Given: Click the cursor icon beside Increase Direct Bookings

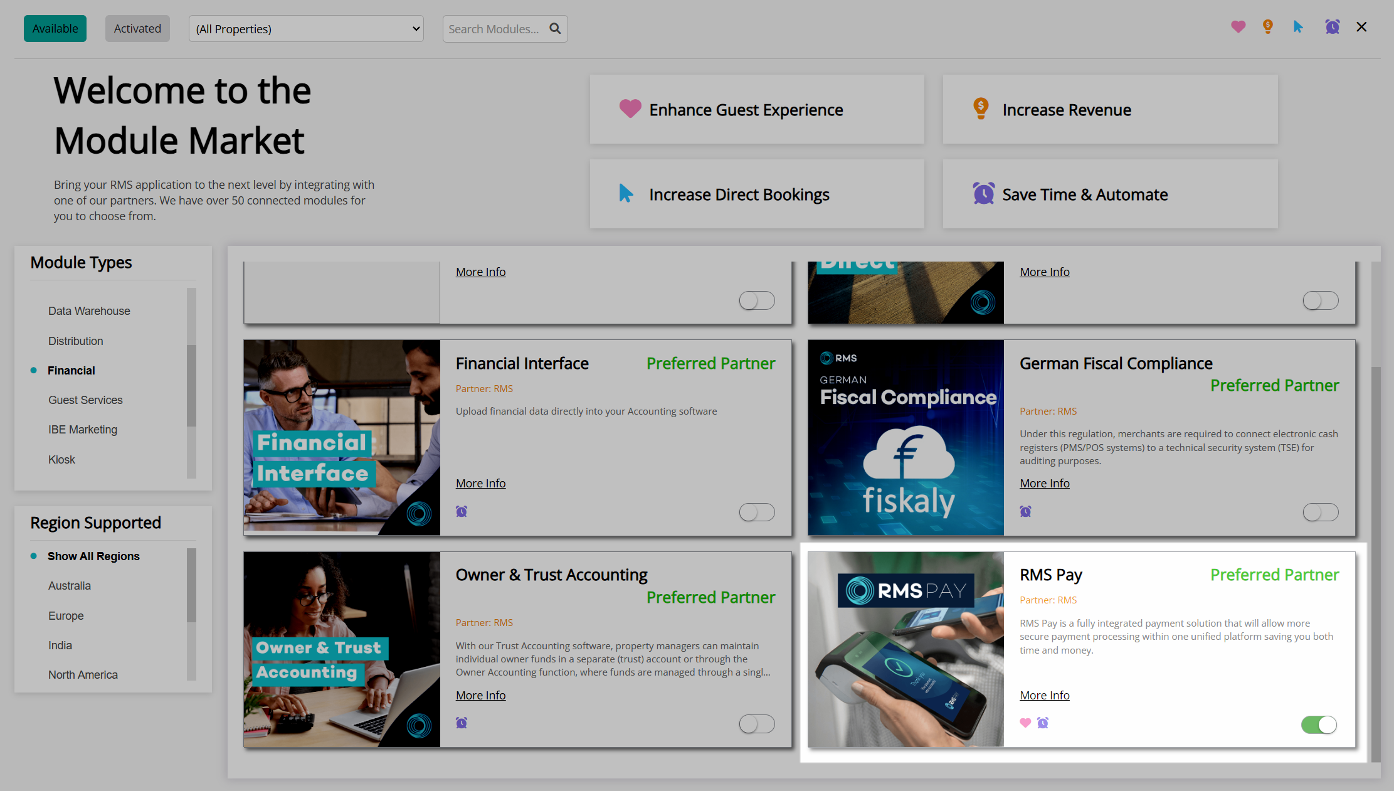Looking at the screenshot, I should point(626,193).
